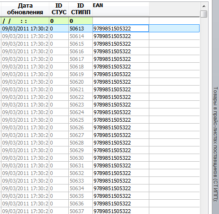Click the date cell in row 50613
This screenshot has height=214, width=219.
coord(25,29)
